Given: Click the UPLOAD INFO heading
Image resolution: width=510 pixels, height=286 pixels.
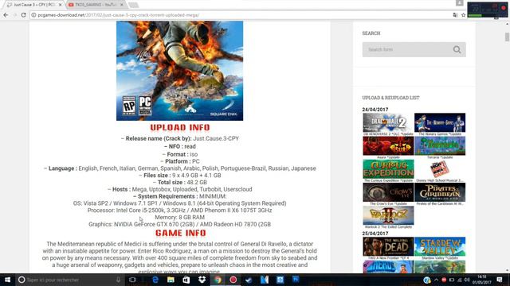Looking at the screenshot, I should coord(180,127).
